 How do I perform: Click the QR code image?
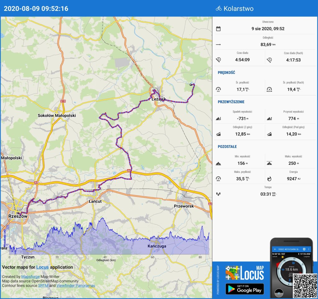point(305,285)
